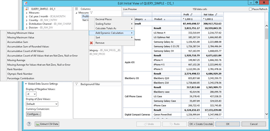Open the Display of Zero Values dropdown
The width and height of the screenshot is (270, 131).
42,104
